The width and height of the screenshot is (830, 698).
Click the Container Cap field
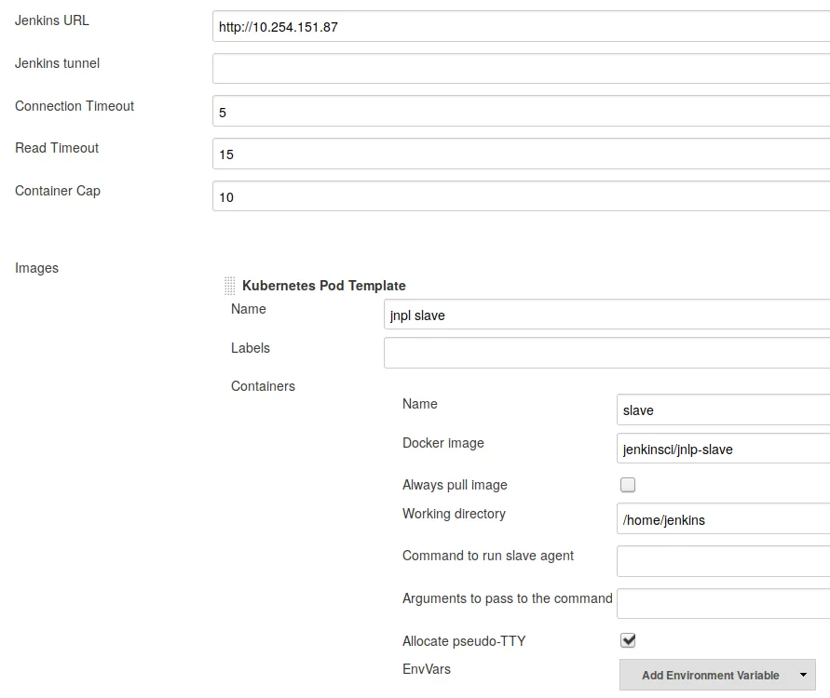click(x=520, y=196)
